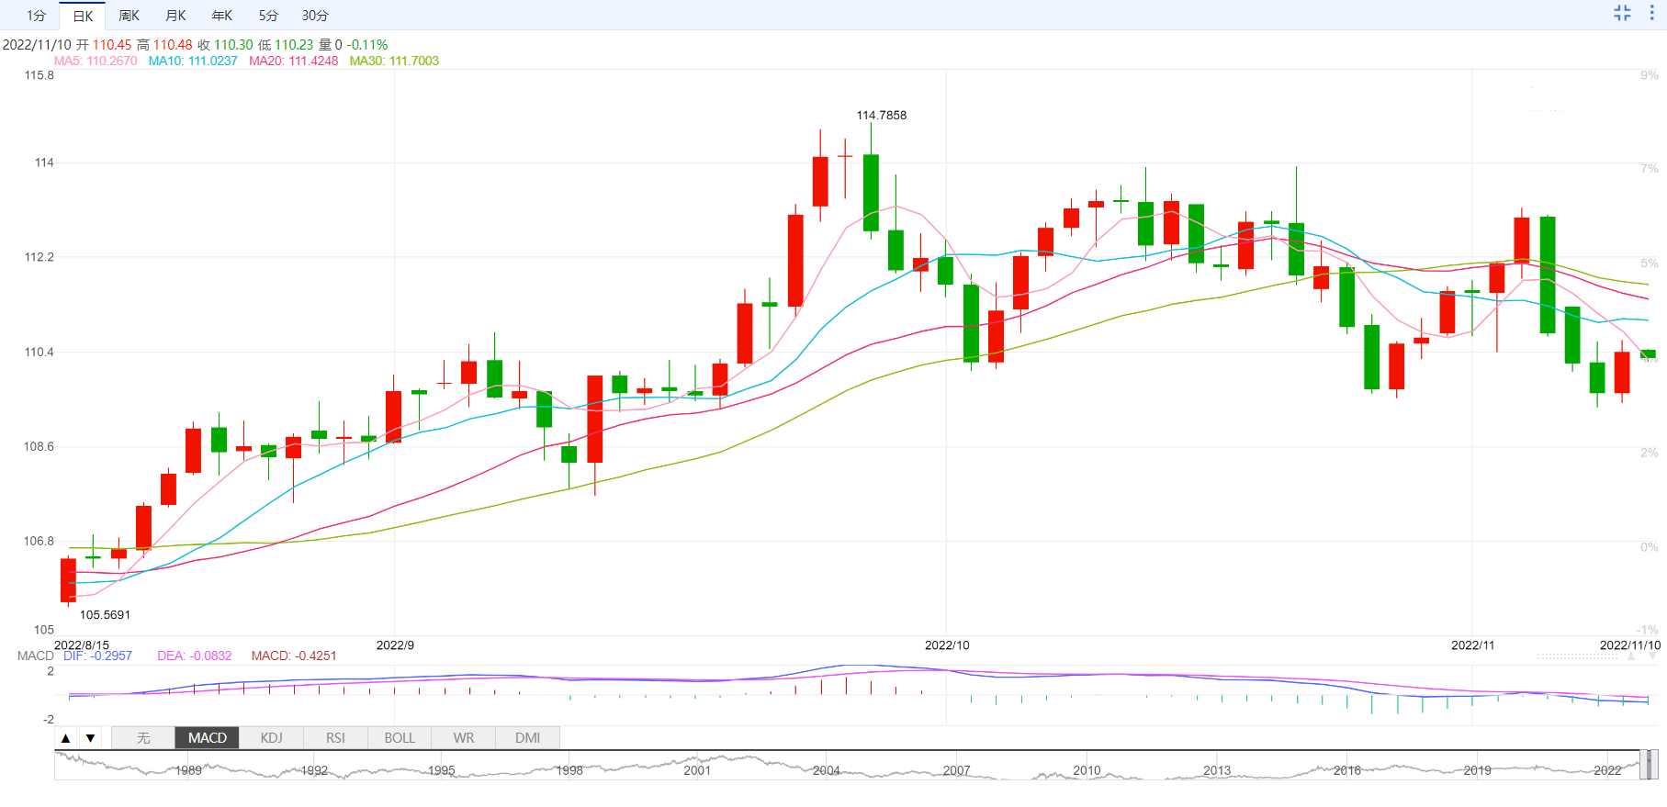Click the gray down triangle near 2022/11/10

(x=1651, y=656)
